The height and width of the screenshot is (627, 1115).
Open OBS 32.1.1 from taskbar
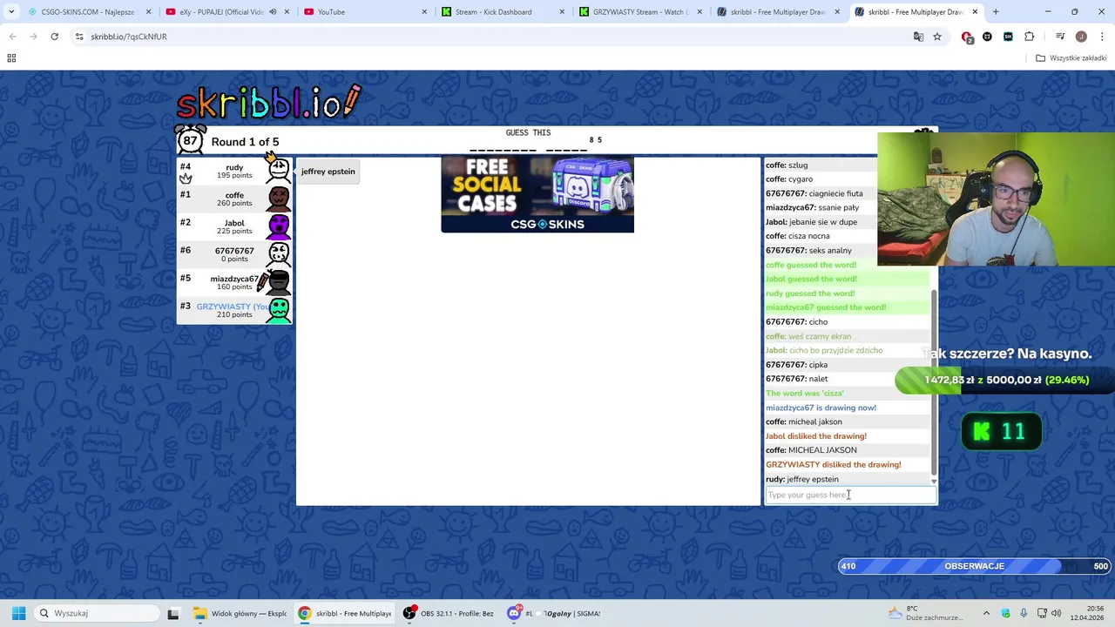point(447,613)
